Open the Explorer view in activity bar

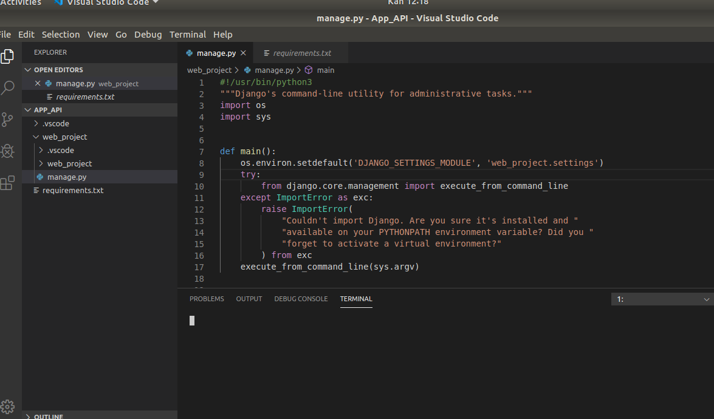pos(7,56)
